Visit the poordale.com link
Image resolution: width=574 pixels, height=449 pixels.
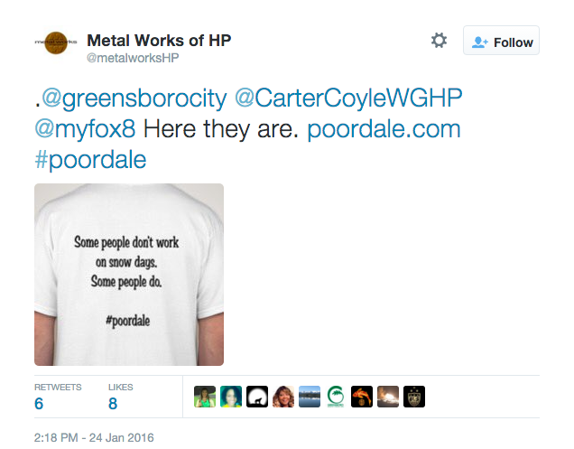coord(384,129)
